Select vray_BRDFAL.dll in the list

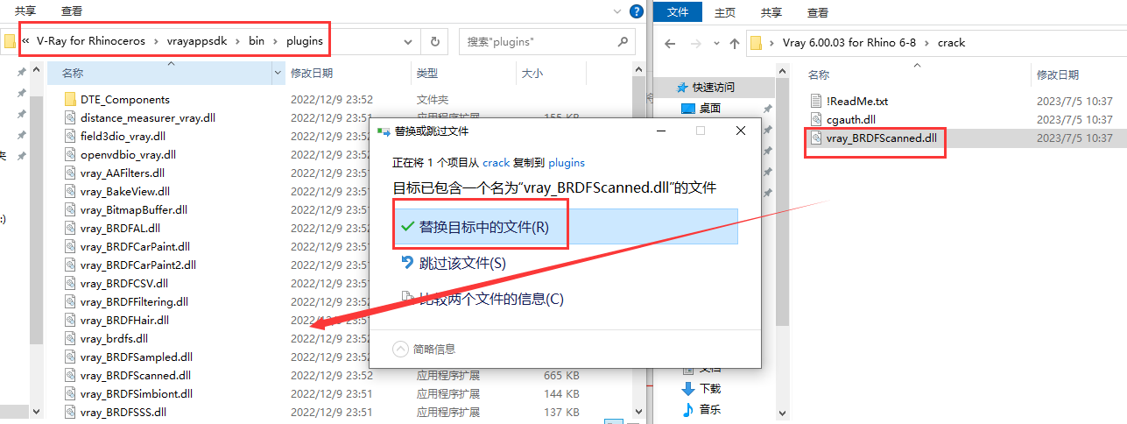120,228
